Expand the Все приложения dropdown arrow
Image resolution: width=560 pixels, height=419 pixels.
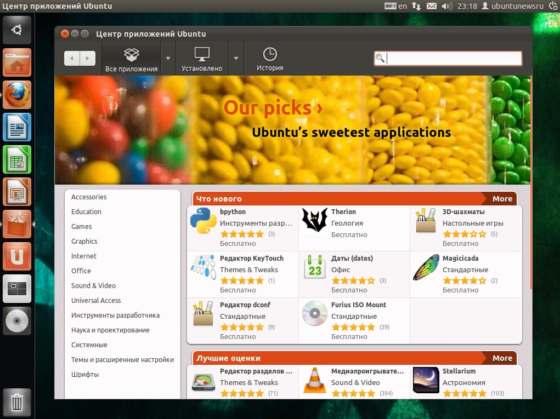pyautogui.click(x=168, y=58)
